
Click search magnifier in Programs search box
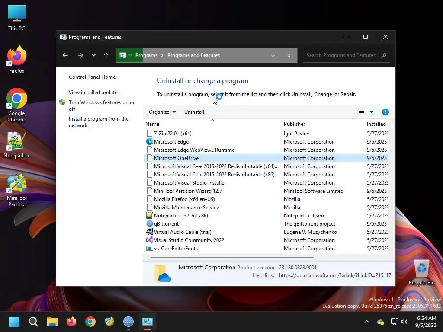click(384, 55)
